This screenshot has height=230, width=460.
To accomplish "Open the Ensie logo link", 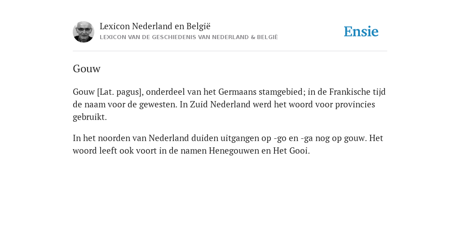I will 361,31.
